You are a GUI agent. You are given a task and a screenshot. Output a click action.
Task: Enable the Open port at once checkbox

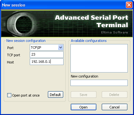(x=9, y=95)
